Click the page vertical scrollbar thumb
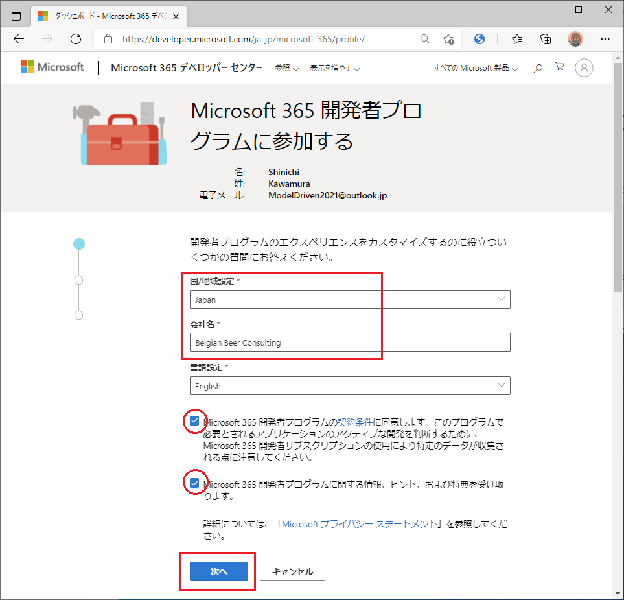This screenshot has height=600, width=624. (618, 177)
